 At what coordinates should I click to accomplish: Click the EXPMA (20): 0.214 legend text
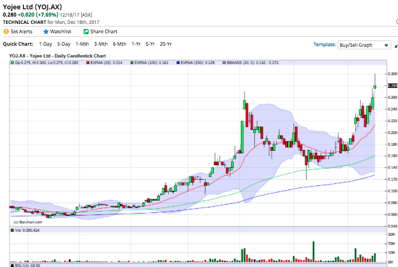(x=106, y=62)
